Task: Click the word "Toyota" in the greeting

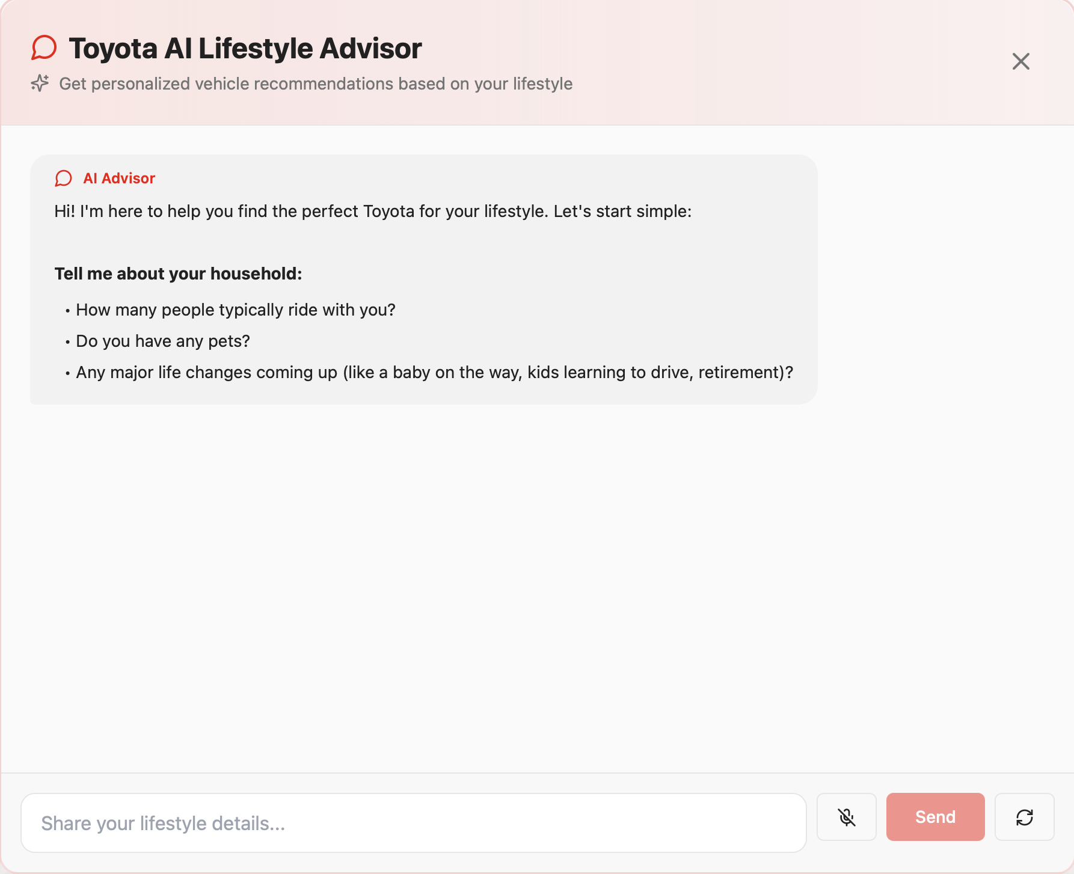Action: (389, 211)
